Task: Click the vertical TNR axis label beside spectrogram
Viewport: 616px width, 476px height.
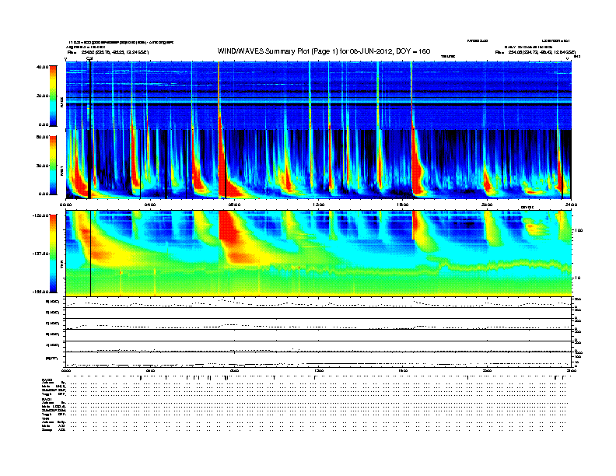Action: (62, 266)
